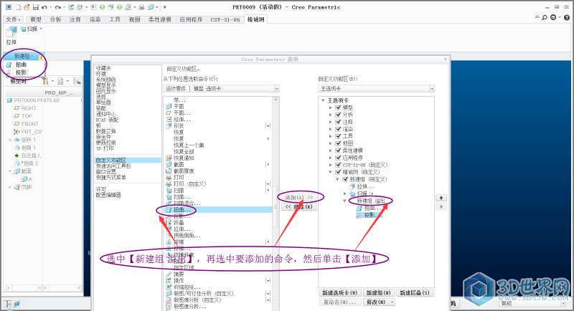The height and width of the screenshot is (311, 574).
Task: Select the 扭曲... row in the command list
Action: [219, 210]
